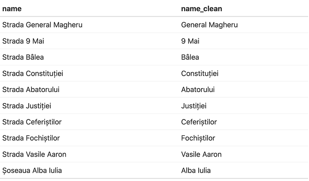
Task: Select the 'Strada Abatorului' cell
Action: 31,90
